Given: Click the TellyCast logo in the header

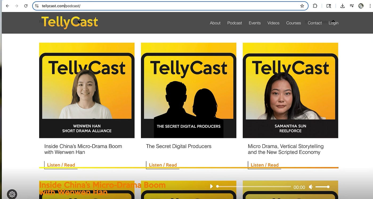Looking at the screenshot, I should pos(70,23).
